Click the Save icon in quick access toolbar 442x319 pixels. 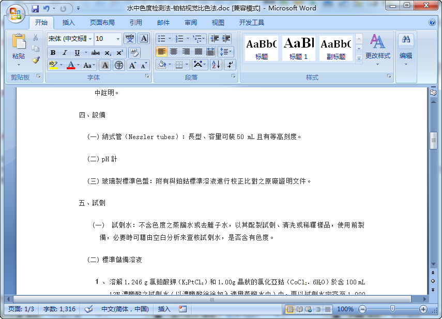pyautogui.click(x=35, y=8)
